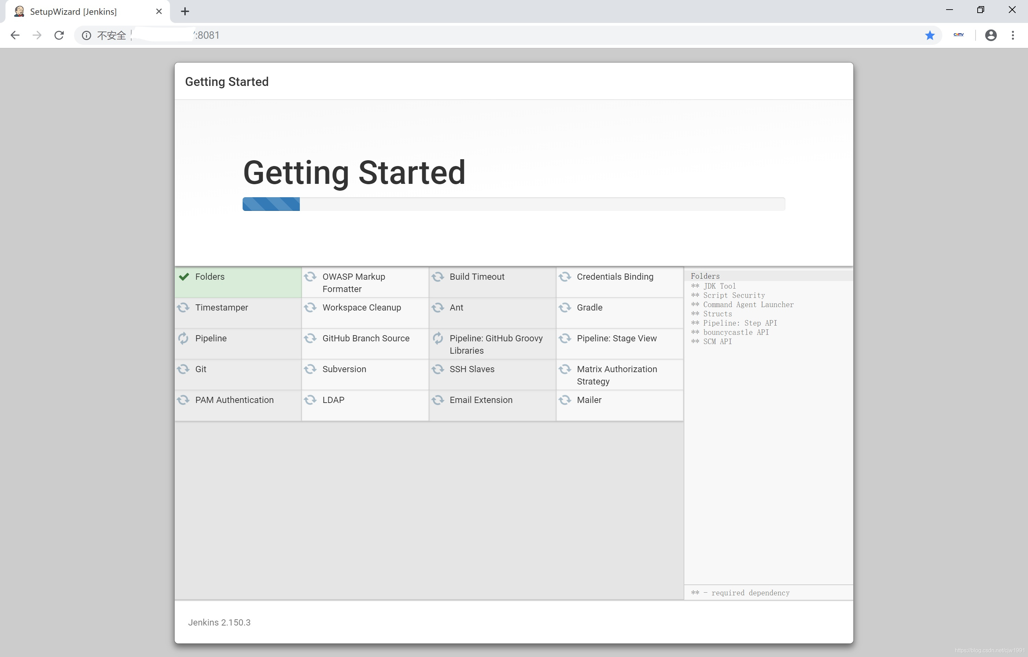This screenshot has width=1028, height=657.
Task: Click the Jenkins 2.150.3 version text
Action: (219, 622)
